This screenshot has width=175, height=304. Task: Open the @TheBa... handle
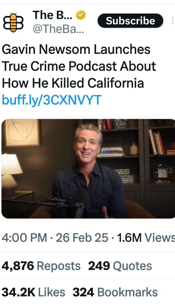[x=58, y=29]
